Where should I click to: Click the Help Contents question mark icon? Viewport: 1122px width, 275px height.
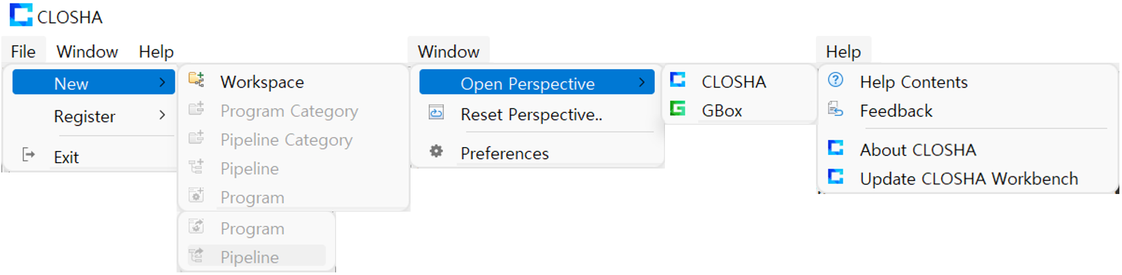click(x=836, y=80)
